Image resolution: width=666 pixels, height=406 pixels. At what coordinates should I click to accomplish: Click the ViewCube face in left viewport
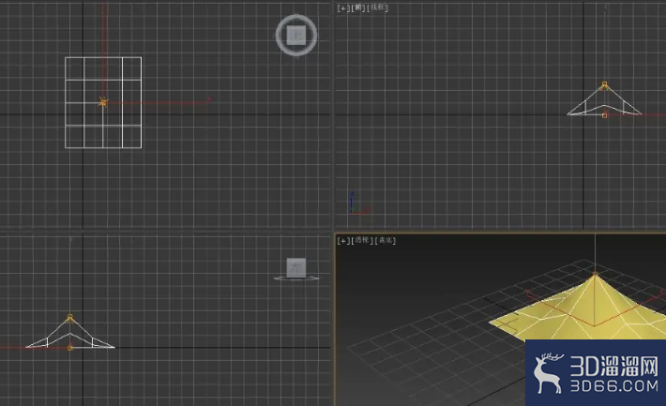tap(296, 267)
